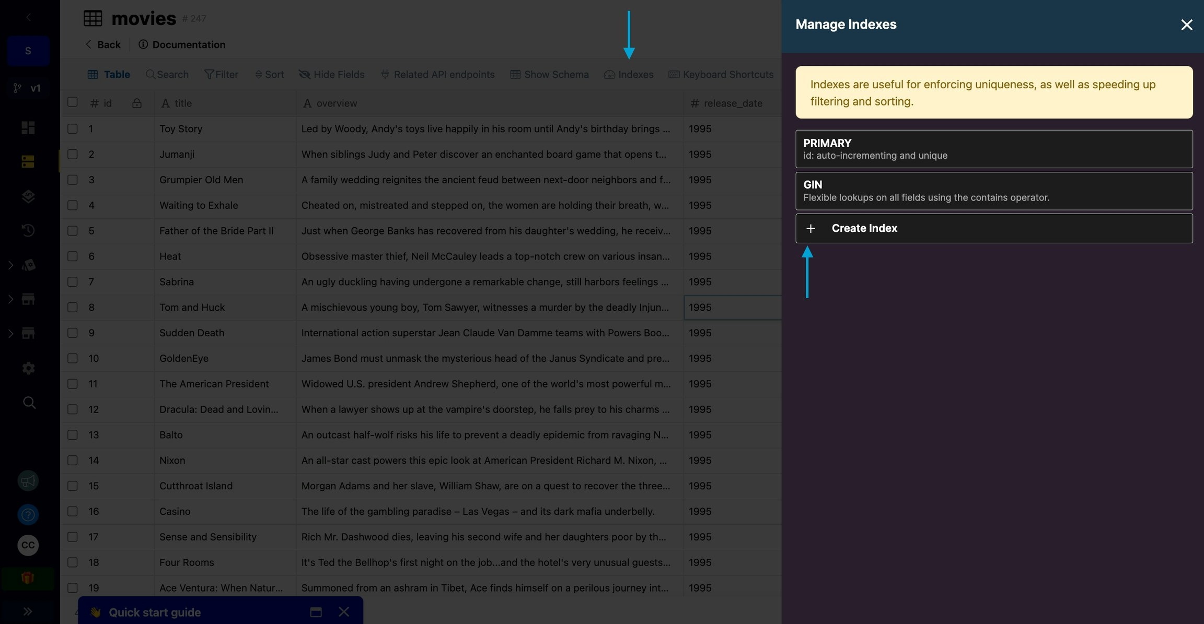Expand the sidebar with double chevron
1204x624 pixels.
click(28, 611)
